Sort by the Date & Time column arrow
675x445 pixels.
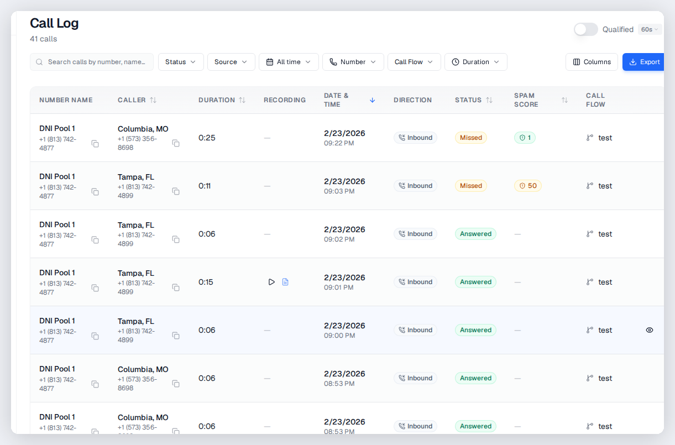coord(372,100)
